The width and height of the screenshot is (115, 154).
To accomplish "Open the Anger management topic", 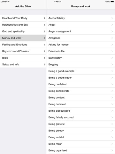I will click(x=80, y=31).
